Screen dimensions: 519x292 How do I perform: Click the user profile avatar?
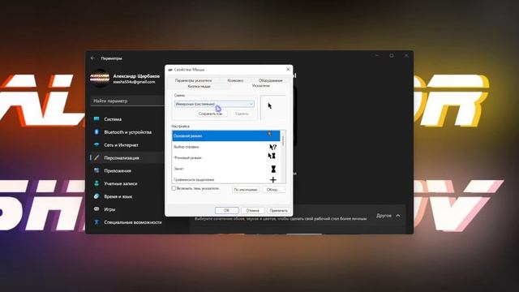100,79
